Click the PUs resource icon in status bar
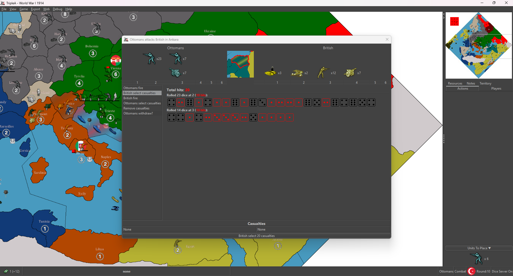Viewport: 513px width, 276px height. pos(6,271)
